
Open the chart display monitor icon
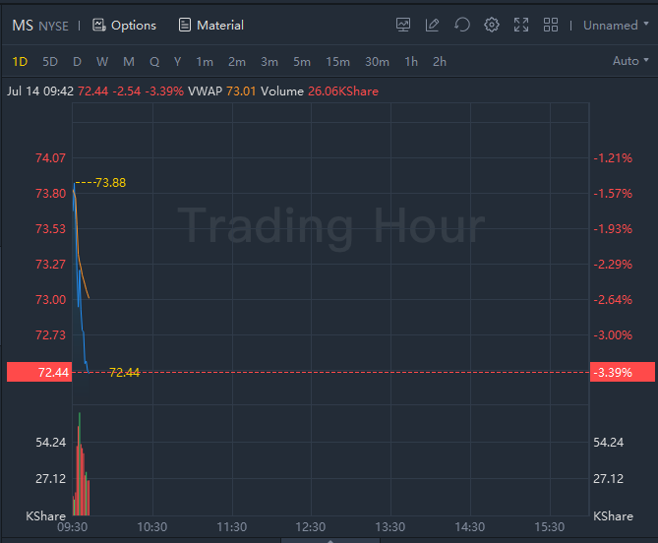click(x=403, y=26)
